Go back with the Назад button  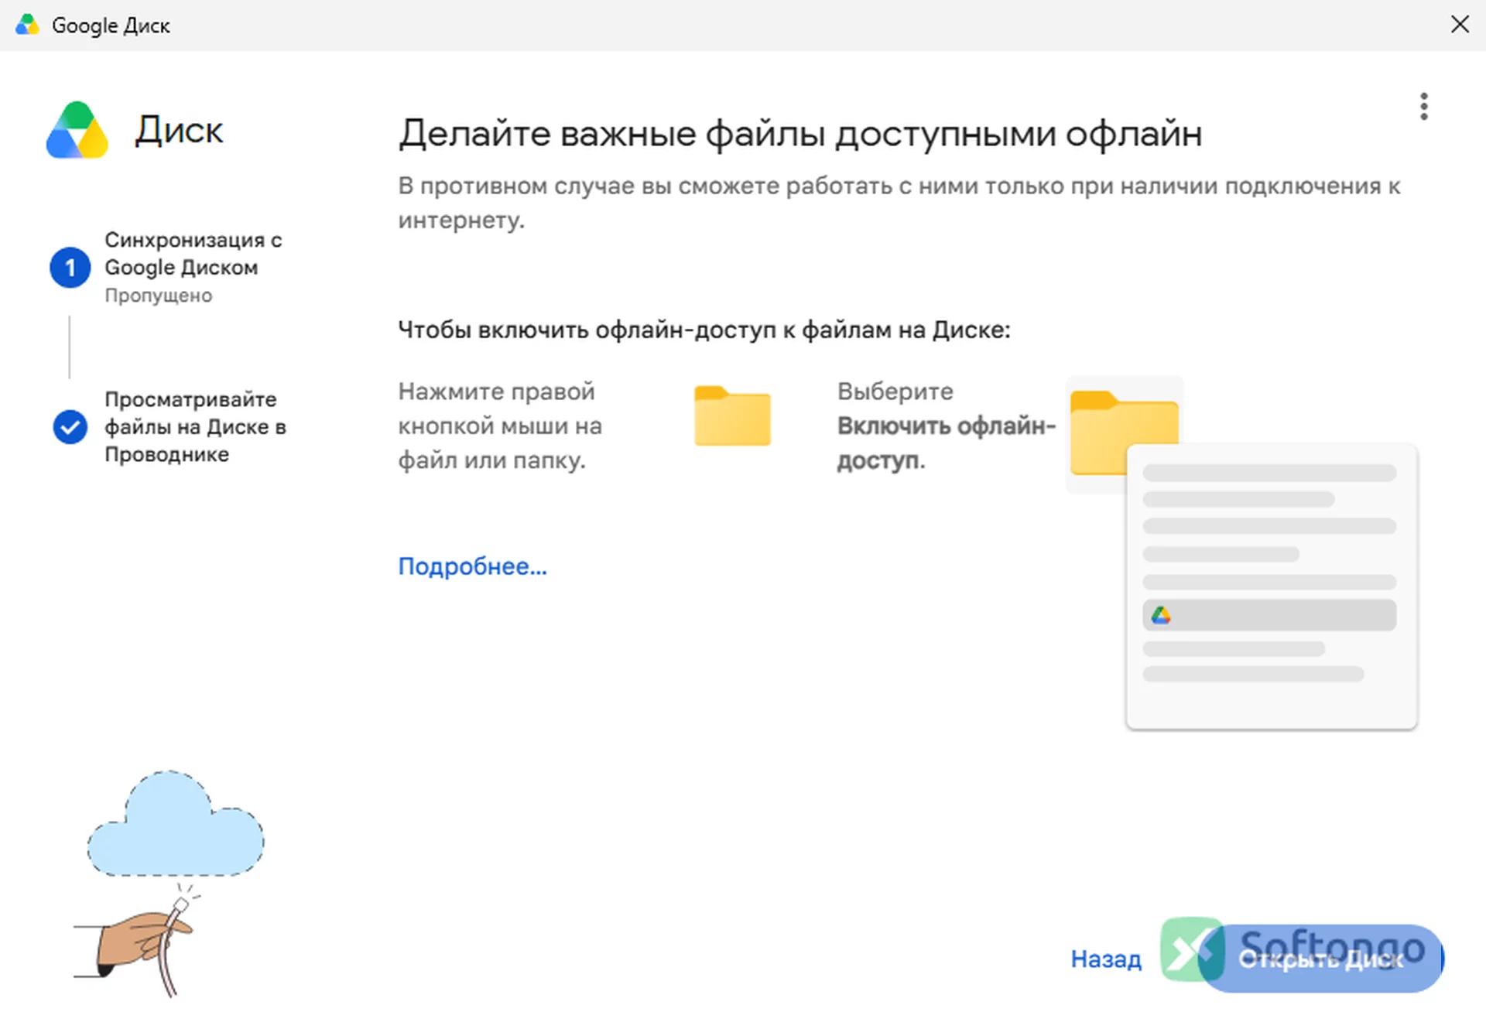pyautogui.click(x=1106, y=959)
